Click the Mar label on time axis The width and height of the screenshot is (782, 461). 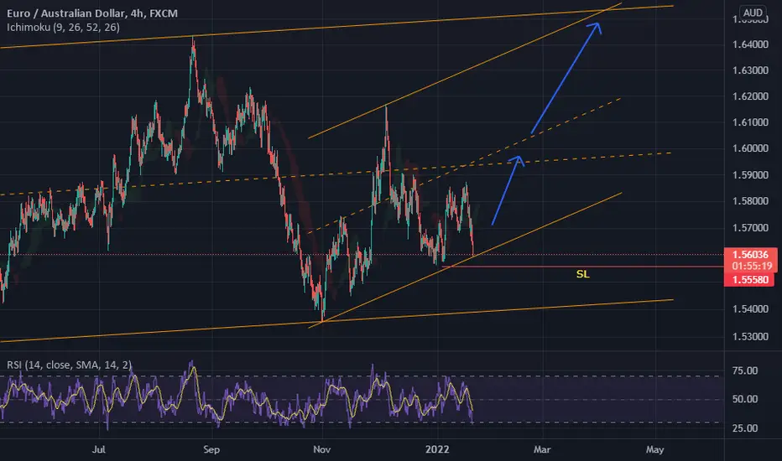click(542, 449)
